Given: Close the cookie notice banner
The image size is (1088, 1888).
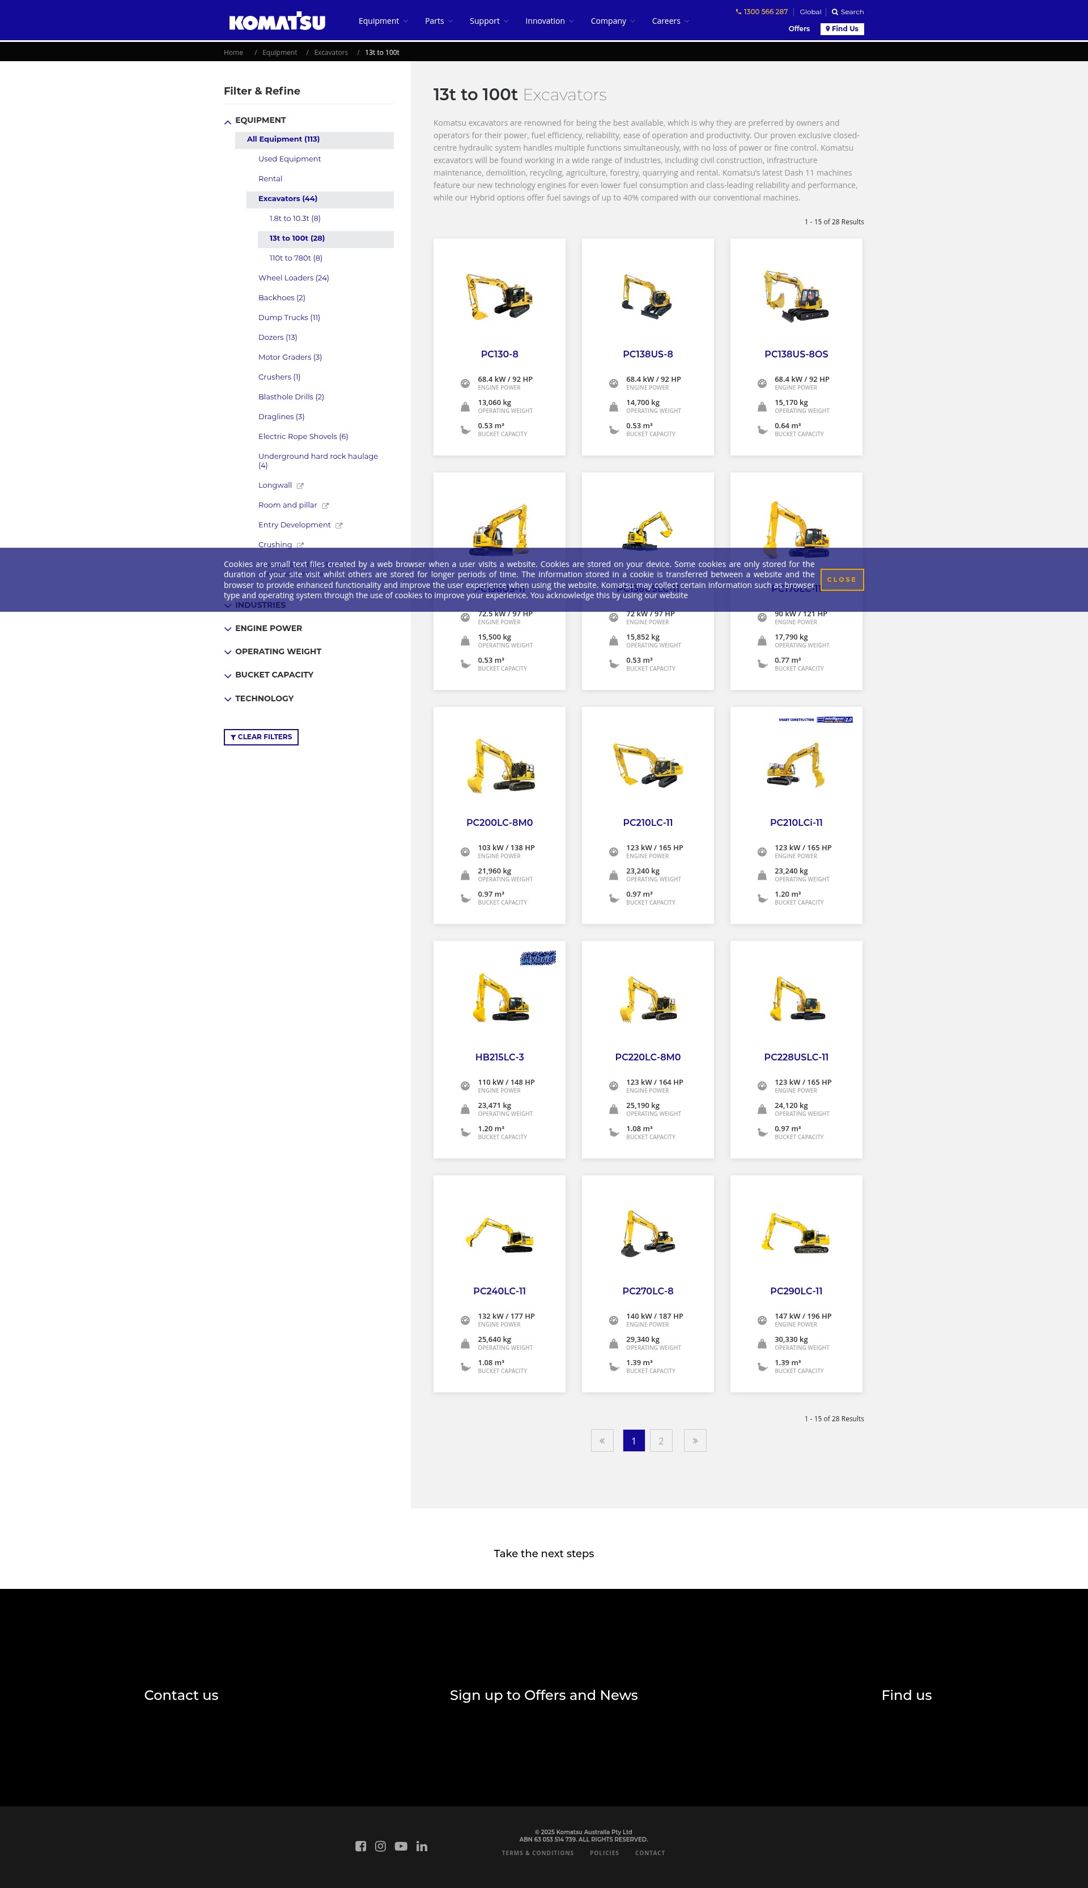Looking at the screenshot, I should coord(841,579).
